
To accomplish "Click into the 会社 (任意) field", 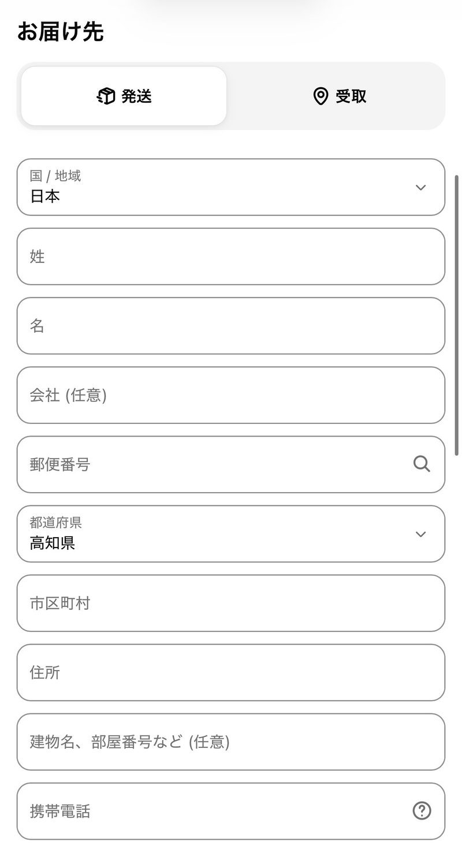I will point(231,395).
